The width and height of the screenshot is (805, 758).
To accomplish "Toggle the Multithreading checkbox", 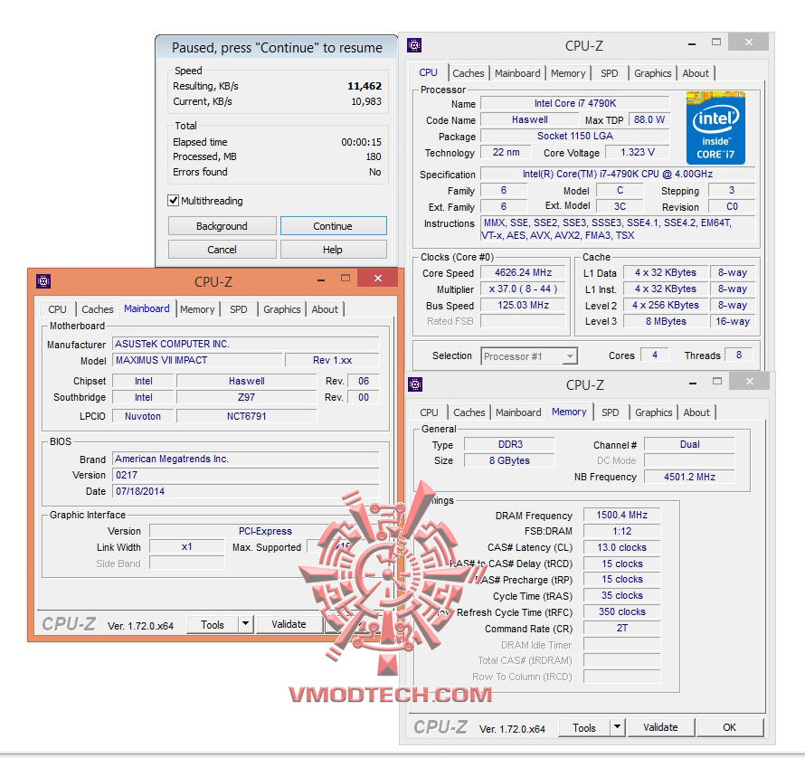I will click(174, 200).
